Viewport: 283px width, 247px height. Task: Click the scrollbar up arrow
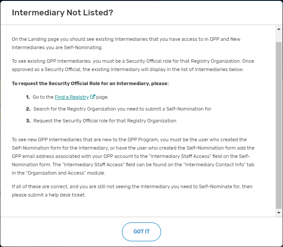pyautogui.click(x=278, y=29)
